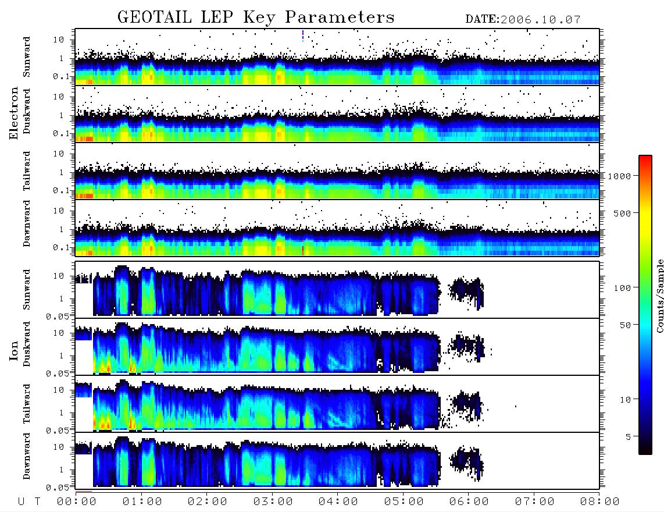
Task: Select the Electron Duskward panel label
Action: pyautogui.click(x=27, y=111)
